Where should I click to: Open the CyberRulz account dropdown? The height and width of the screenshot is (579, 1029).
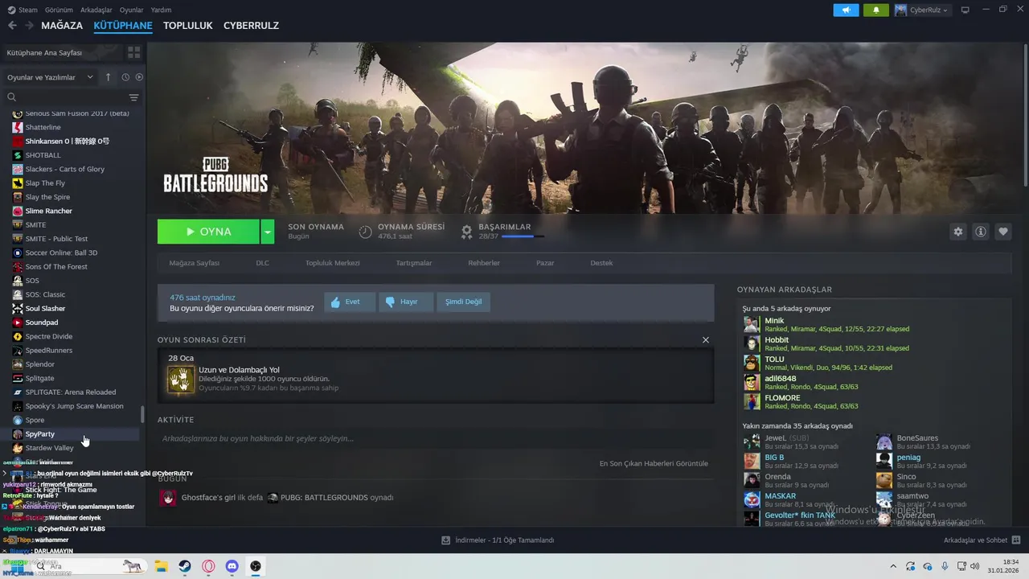(921, 10)
